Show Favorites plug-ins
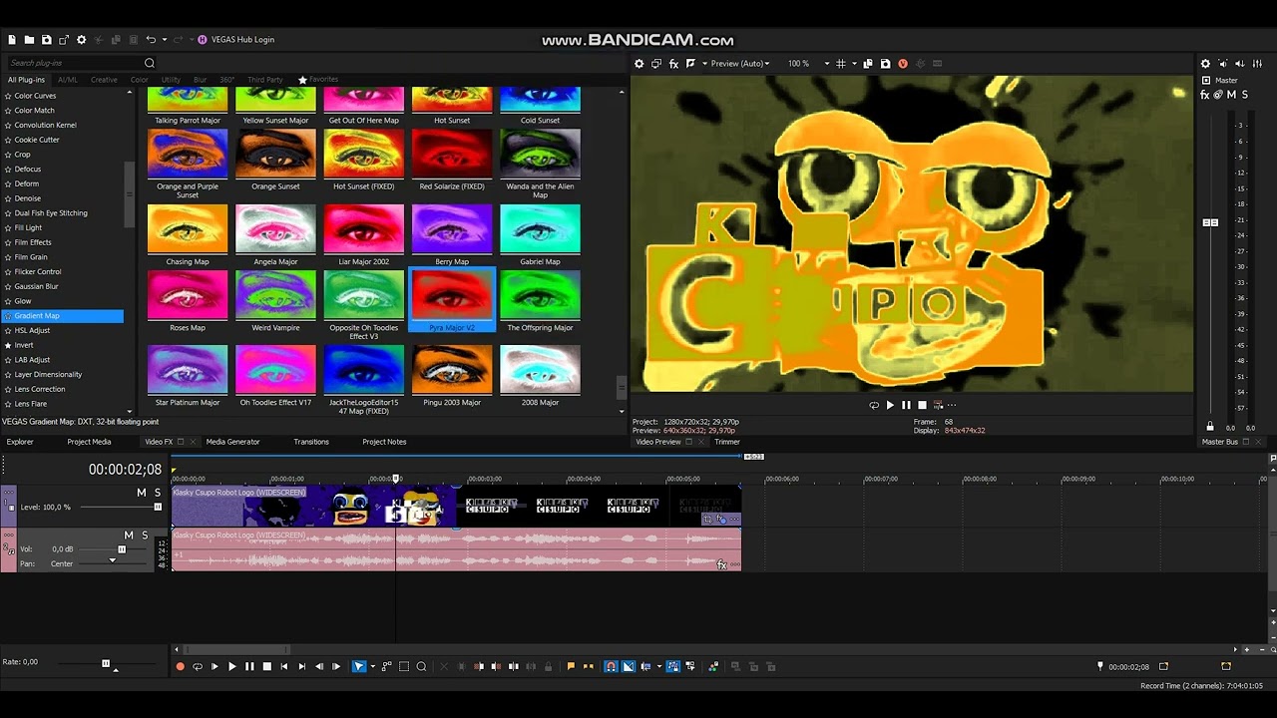The image size is (1277, 718). coord(318,80)
